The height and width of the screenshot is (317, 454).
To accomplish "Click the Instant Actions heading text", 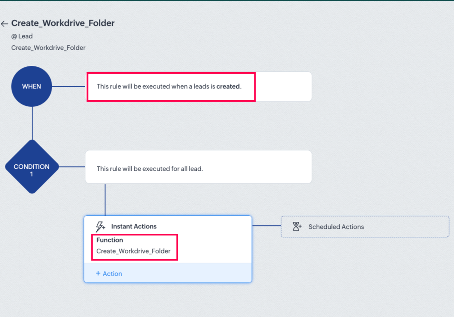I will point(134,226).
